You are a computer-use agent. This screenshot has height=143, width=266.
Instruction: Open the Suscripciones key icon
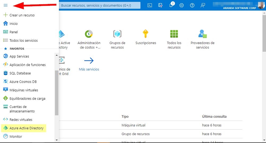pyautogui.click(x=145, y=34)
